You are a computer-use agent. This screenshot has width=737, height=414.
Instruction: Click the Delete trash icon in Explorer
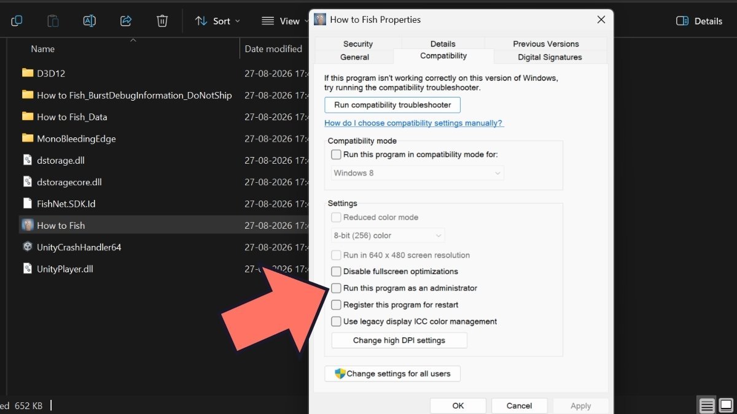coord(162,21)
